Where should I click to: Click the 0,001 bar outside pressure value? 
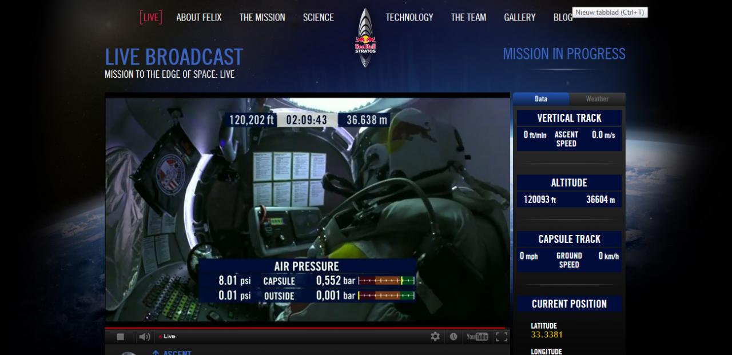click(x=336, y=296)
